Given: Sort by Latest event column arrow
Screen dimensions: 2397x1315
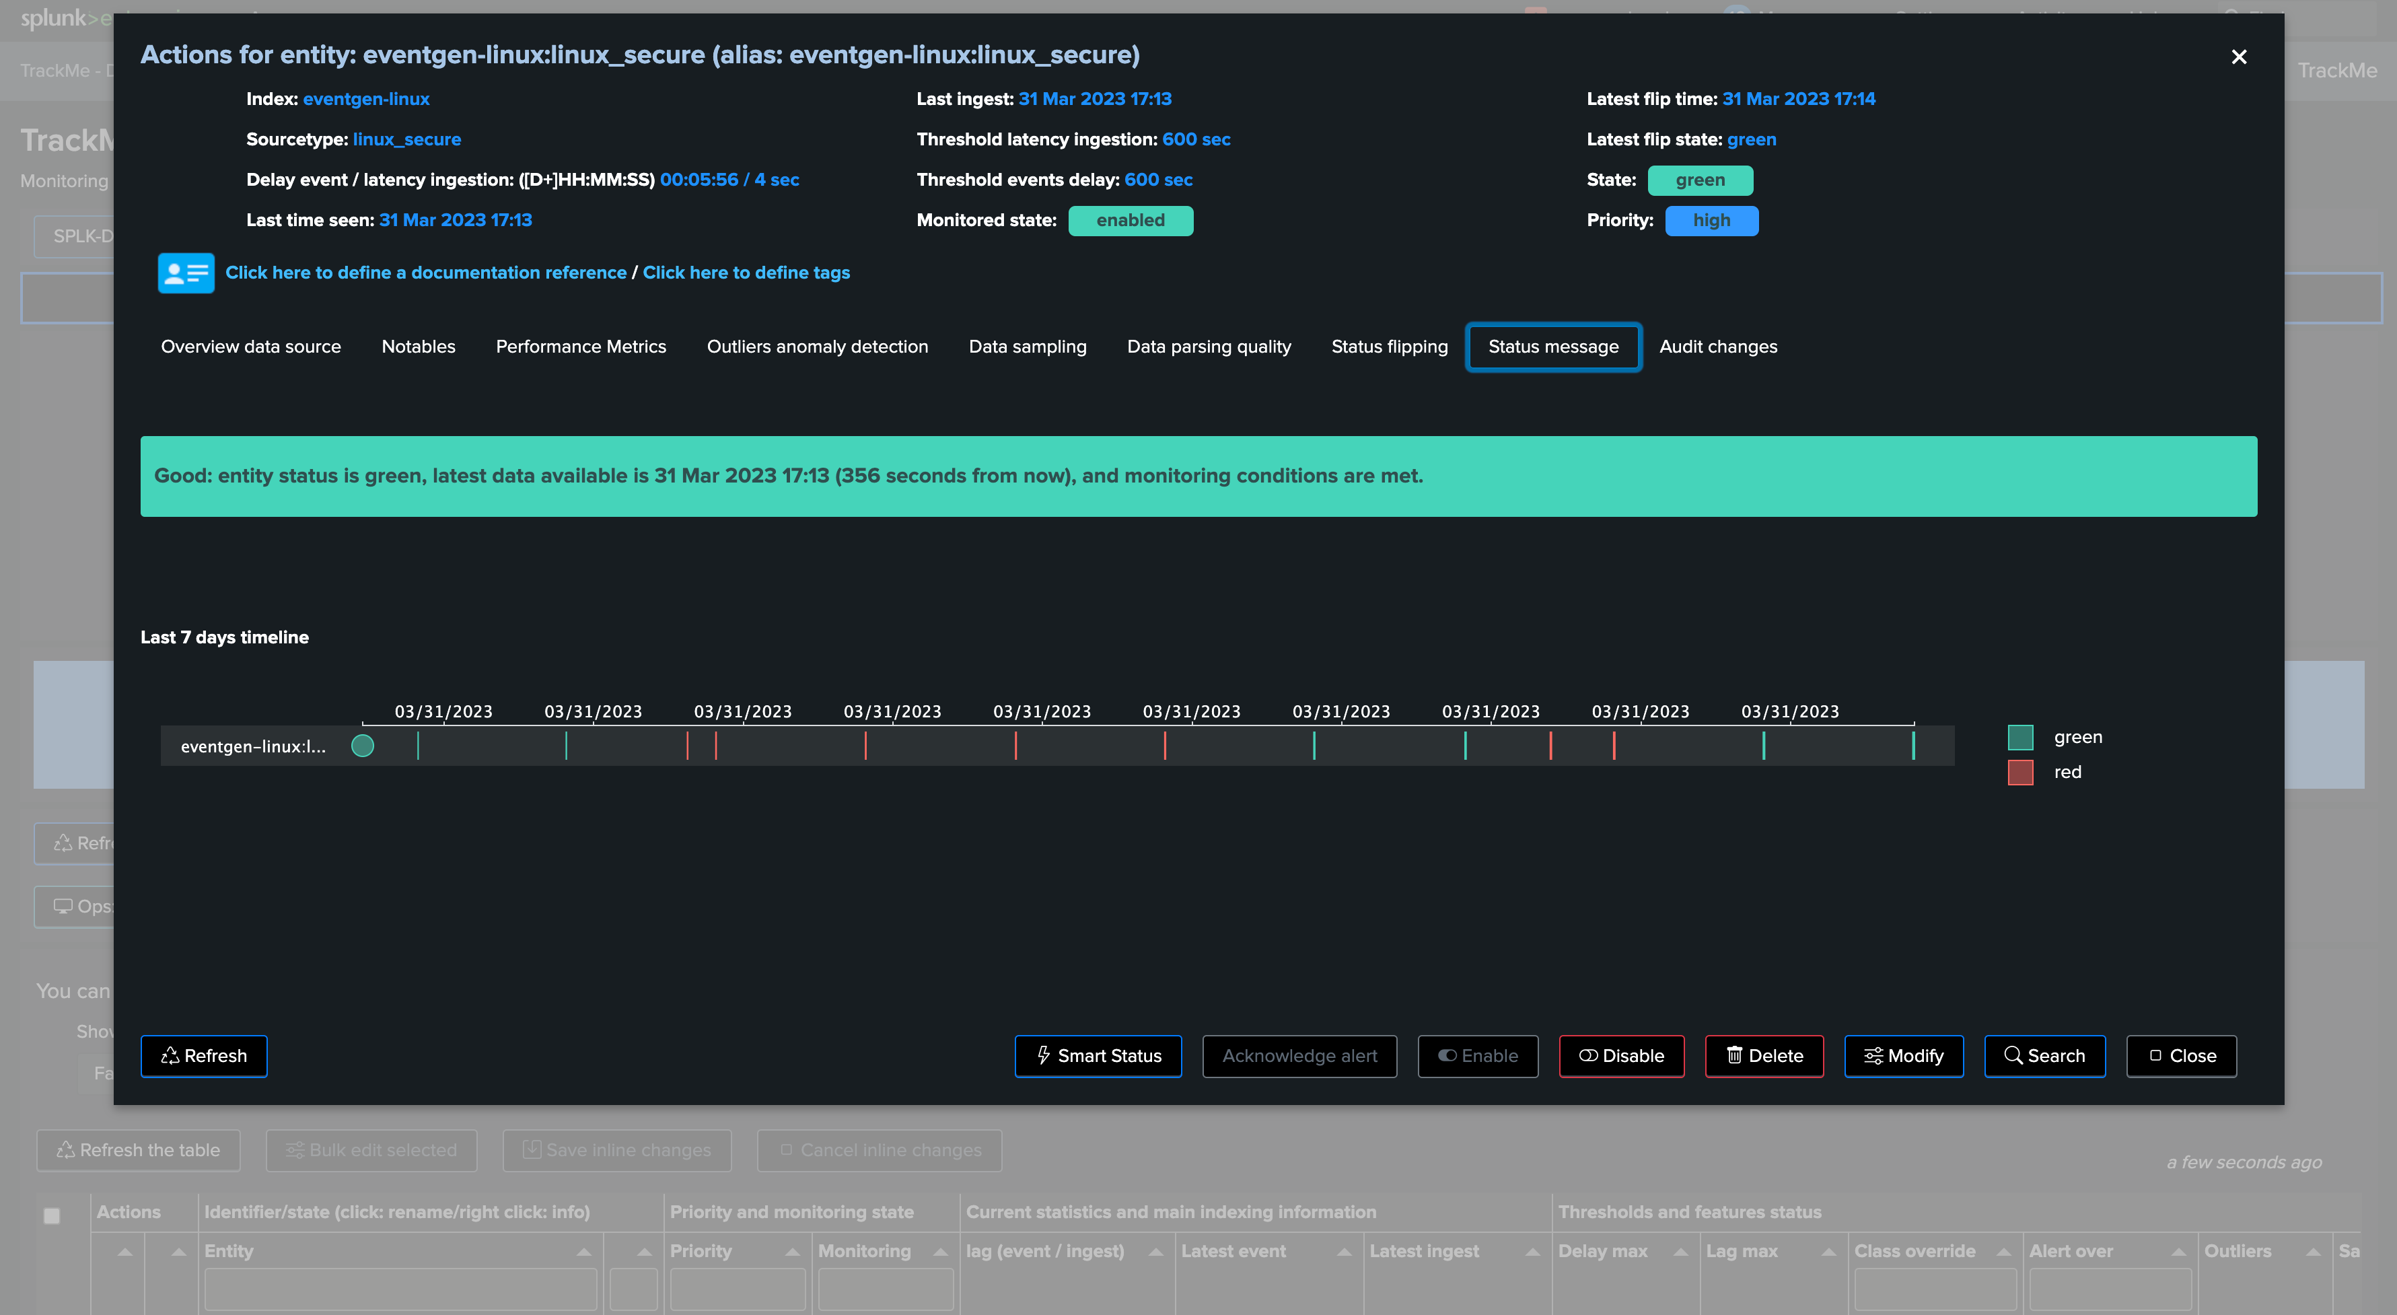Looking at the screenshot, I should point(1345,1252).
